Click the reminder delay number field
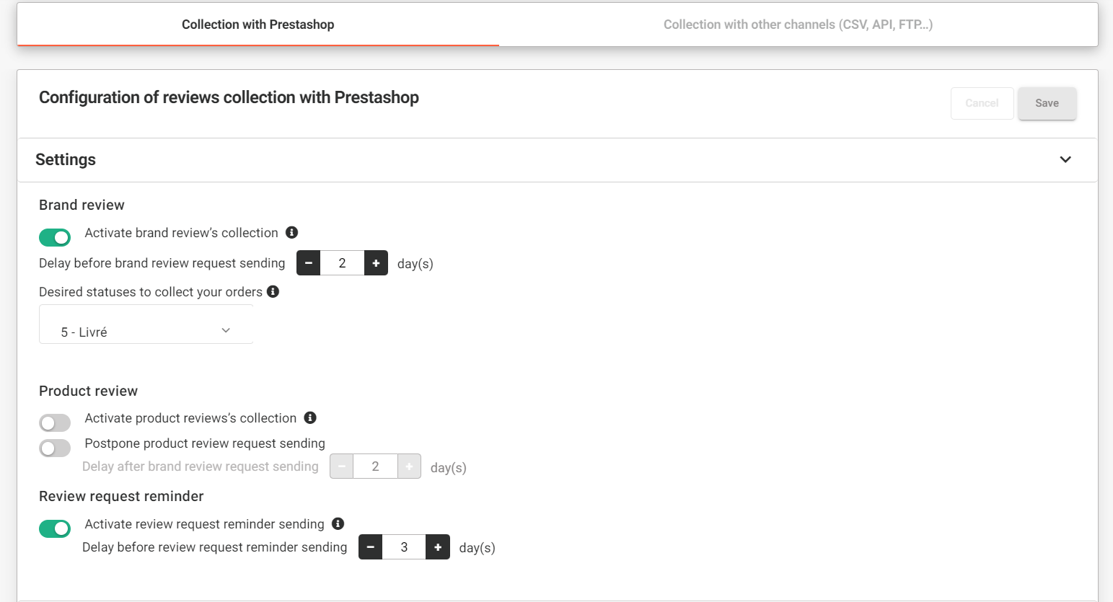Screen dimensions: 1113x602 tap(404, 547)
